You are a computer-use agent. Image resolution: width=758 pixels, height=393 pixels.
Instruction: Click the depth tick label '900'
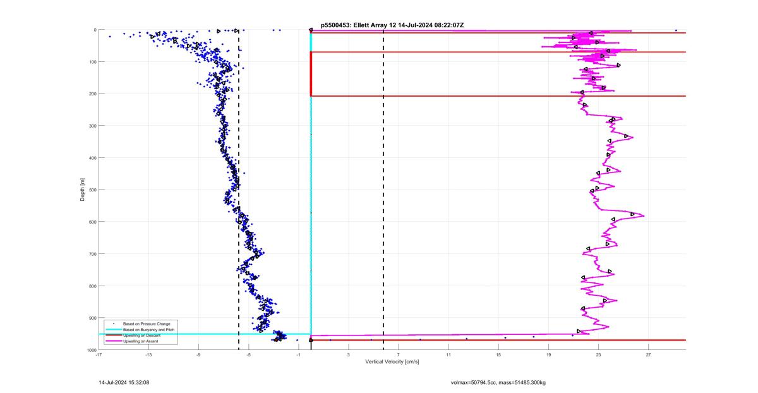click(92, 318)
